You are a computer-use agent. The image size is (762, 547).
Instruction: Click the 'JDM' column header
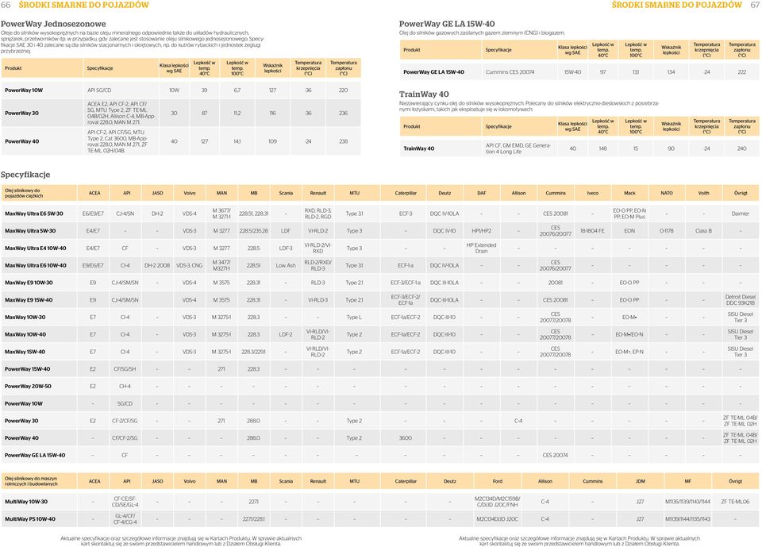(640, 481)
